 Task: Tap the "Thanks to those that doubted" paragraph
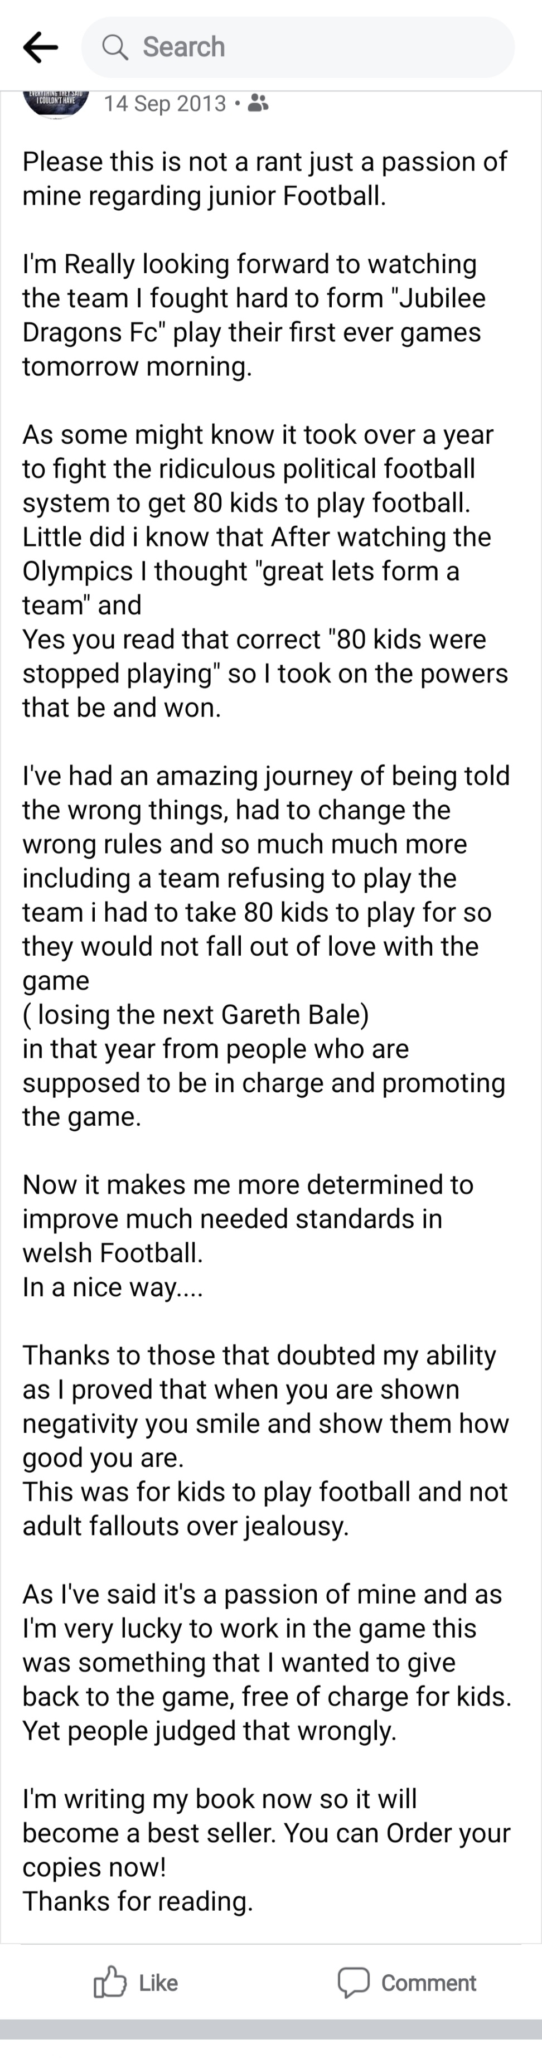(259, 1356)
